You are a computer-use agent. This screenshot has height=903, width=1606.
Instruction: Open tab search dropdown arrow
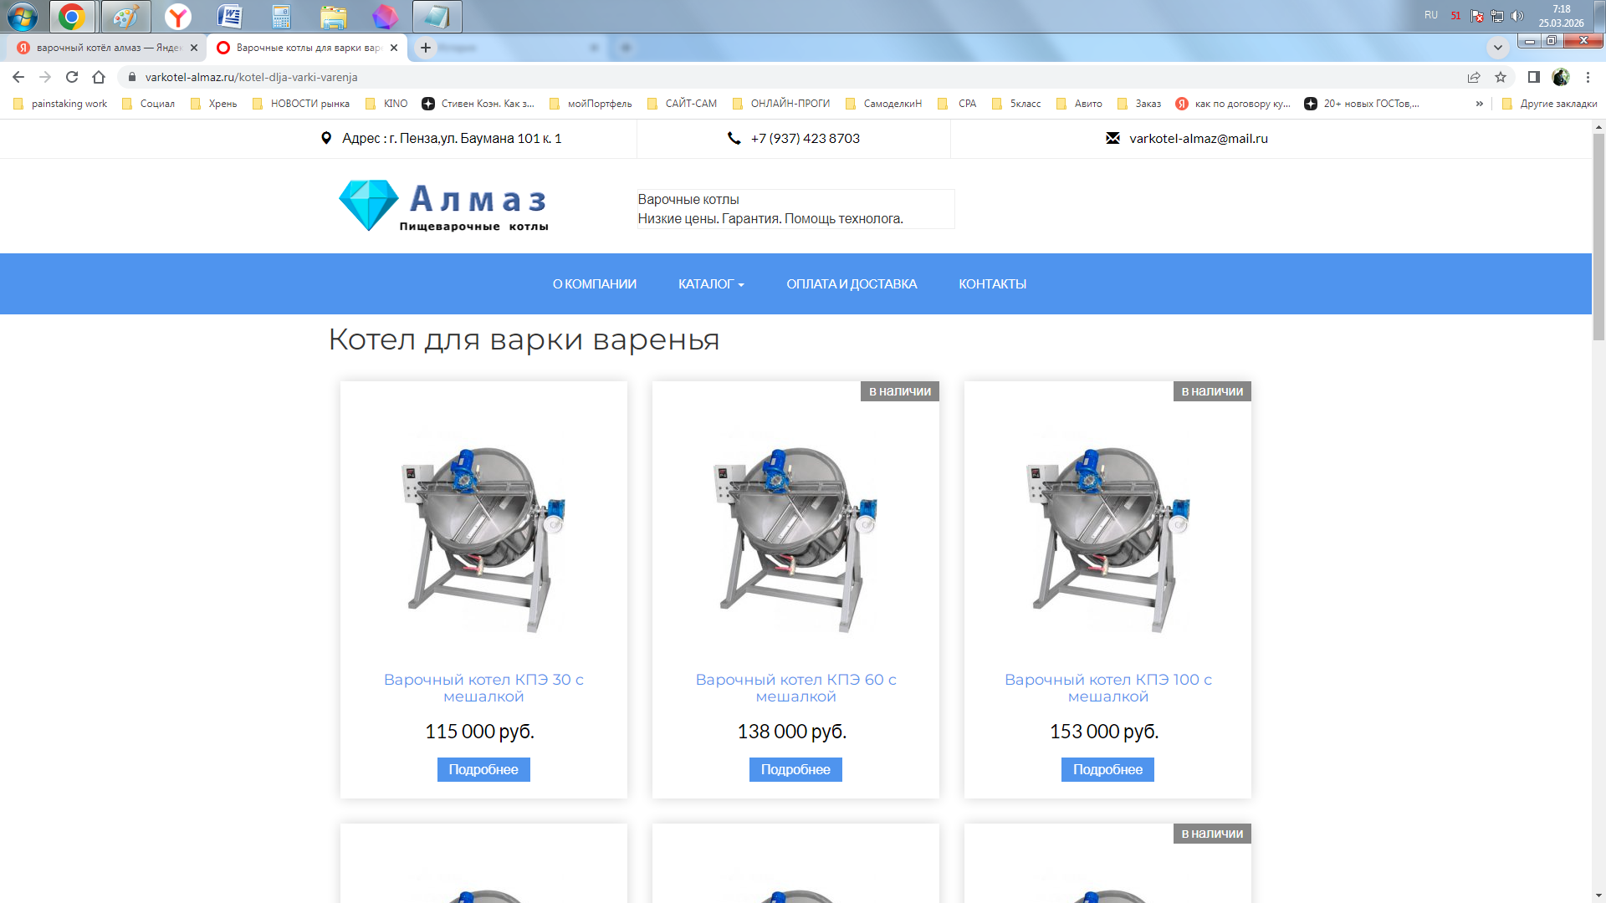click(x=1497, y=48)
